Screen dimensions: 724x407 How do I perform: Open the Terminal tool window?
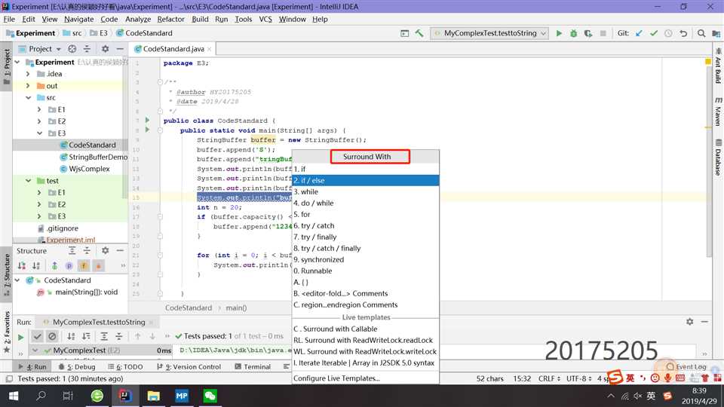pos(253,367)
